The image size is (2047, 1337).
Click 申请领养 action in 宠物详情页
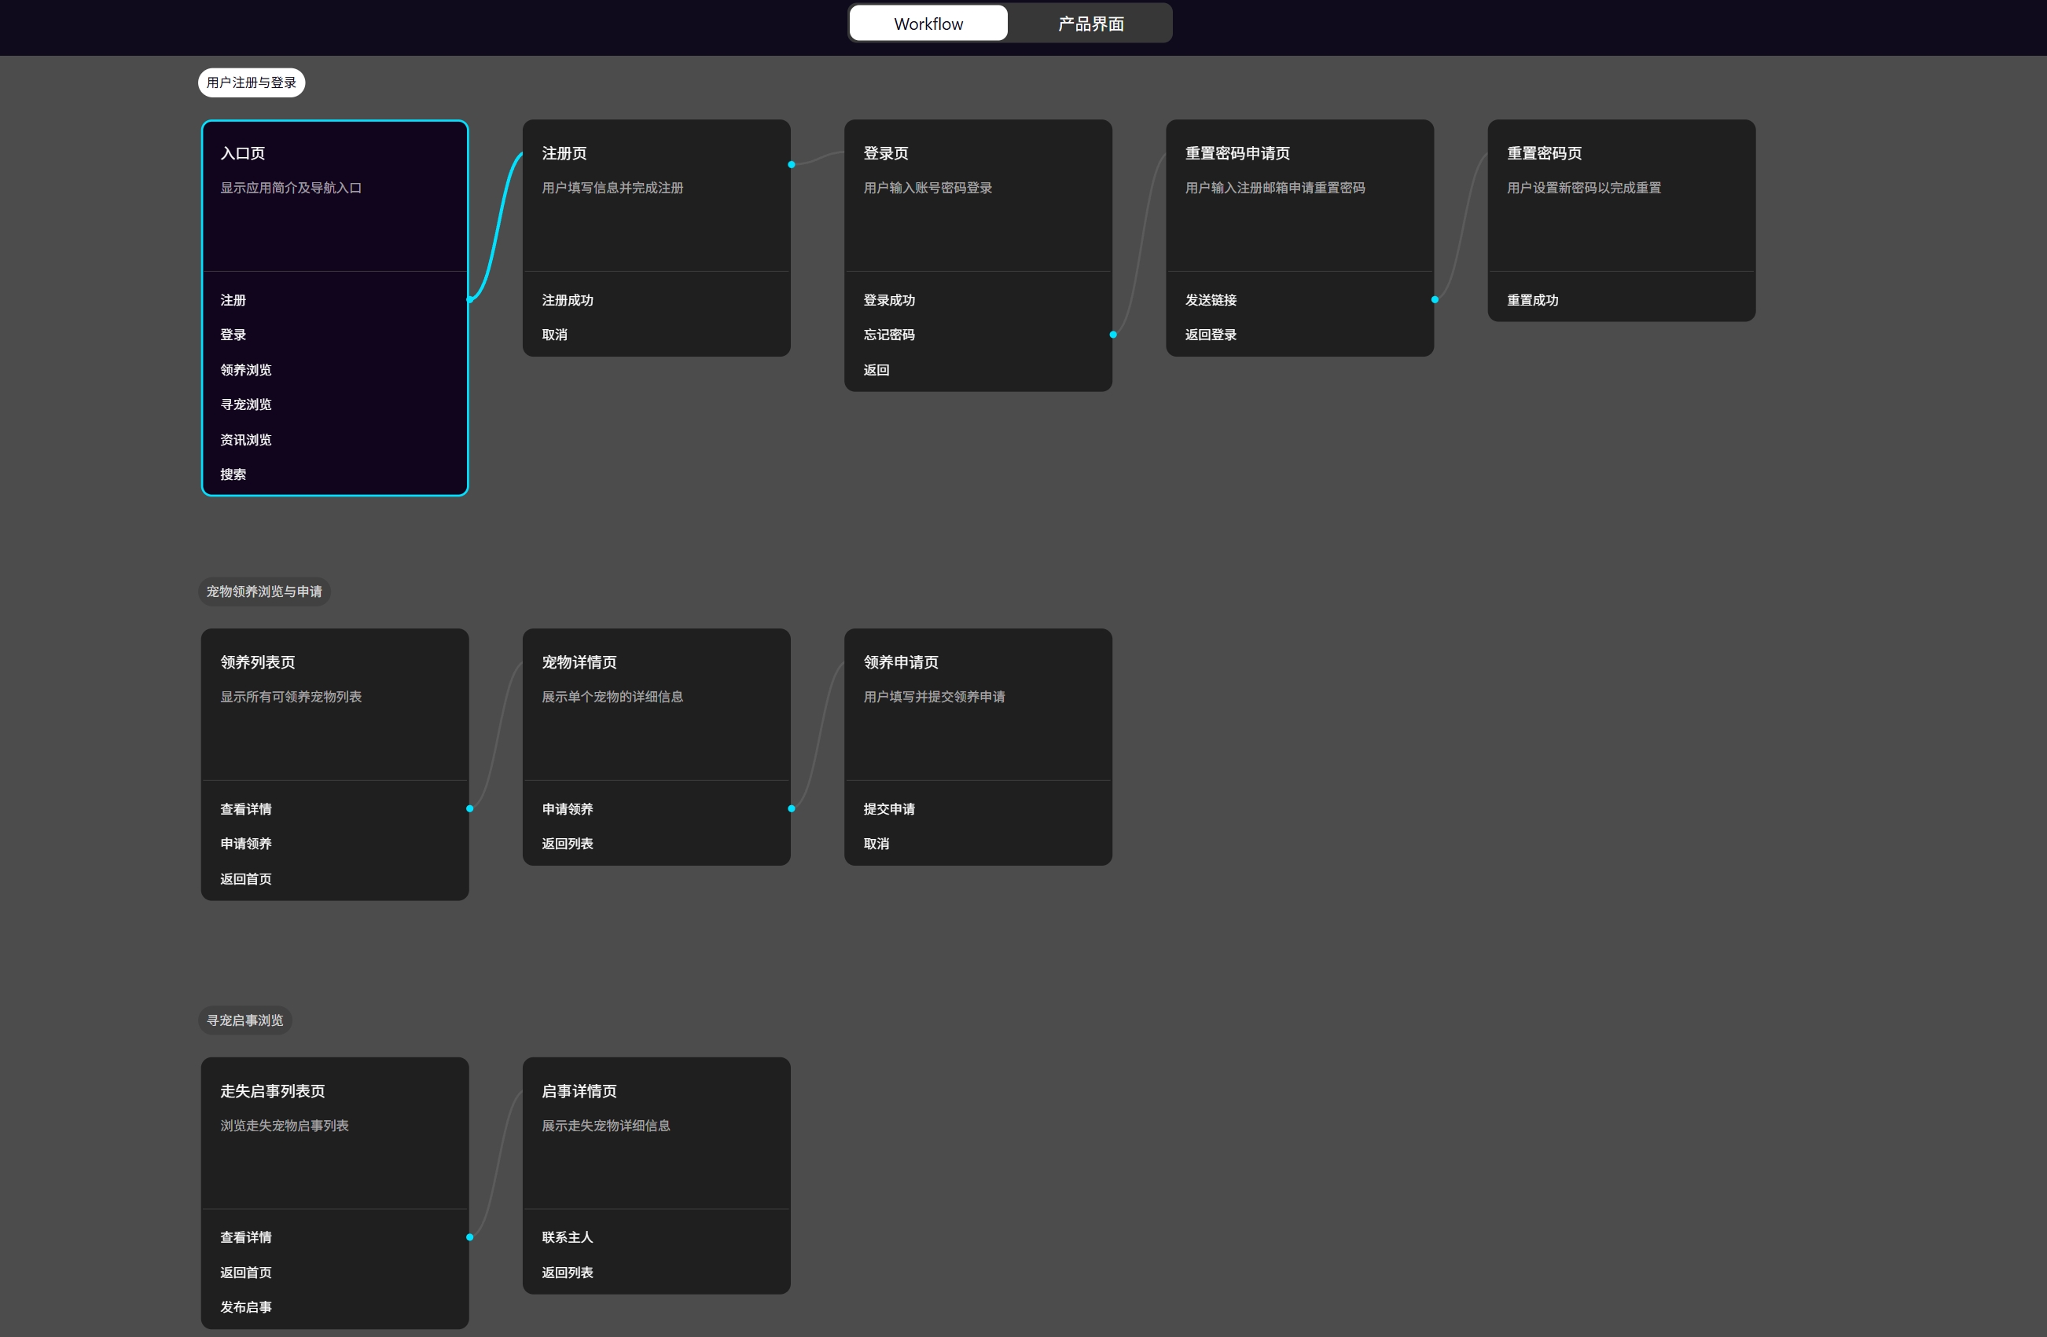tap(568, 808)
